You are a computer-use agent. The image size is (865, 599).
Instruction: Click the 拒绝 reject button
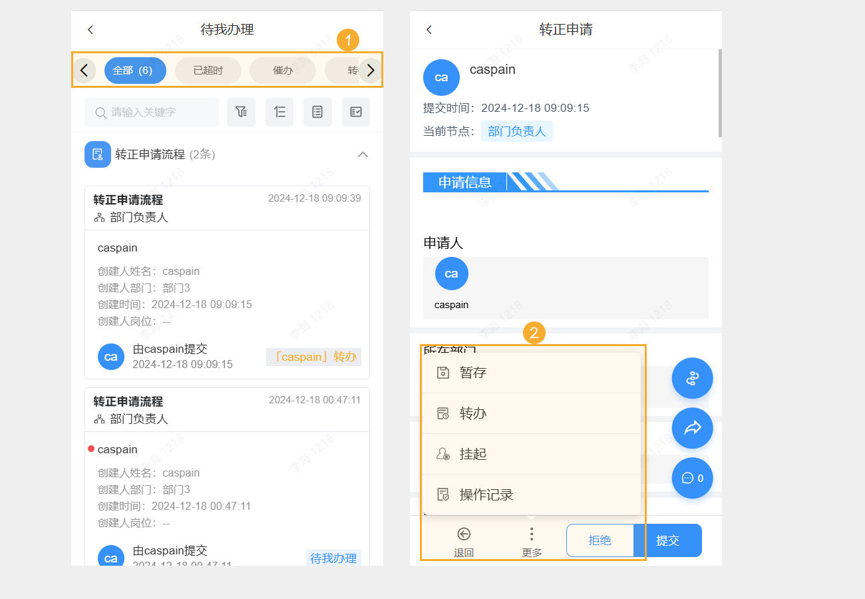point(600,540)
